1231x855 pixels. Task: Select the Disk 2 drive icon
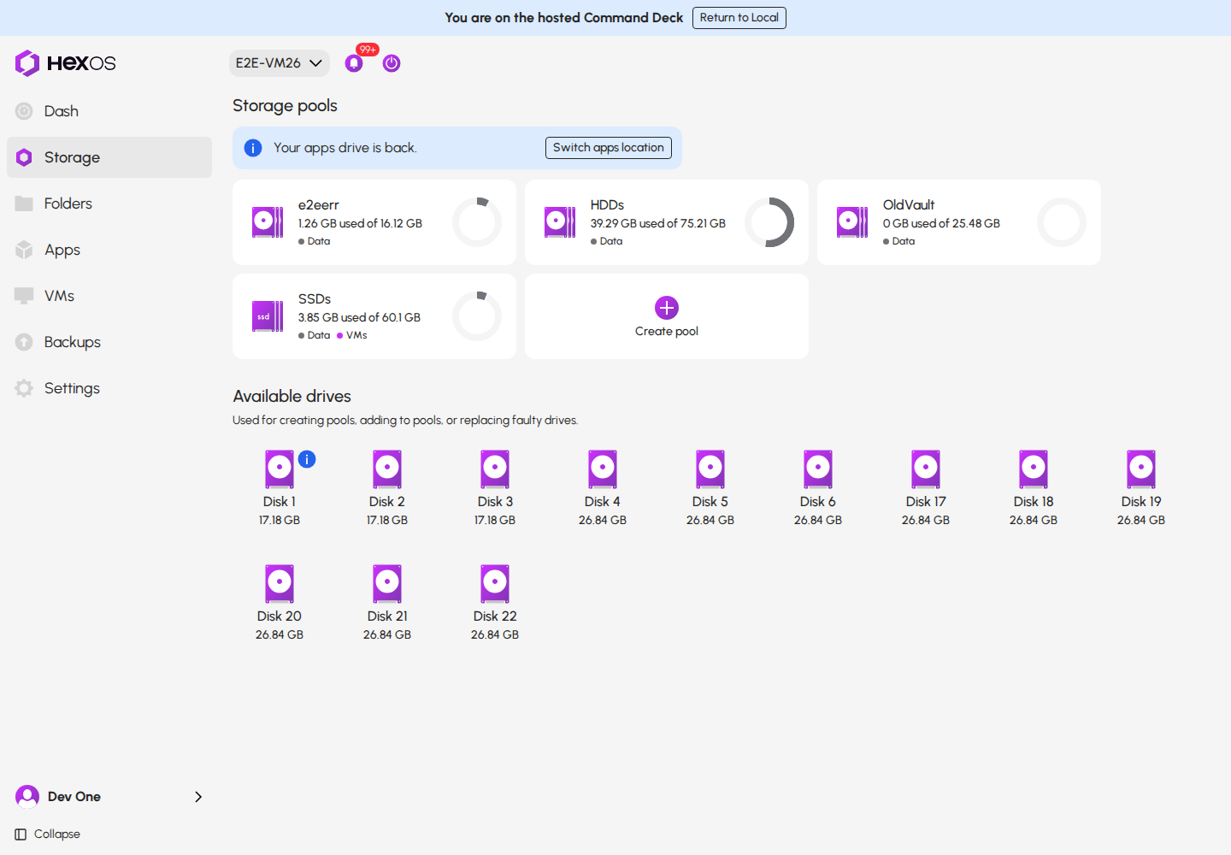point(387,469)
